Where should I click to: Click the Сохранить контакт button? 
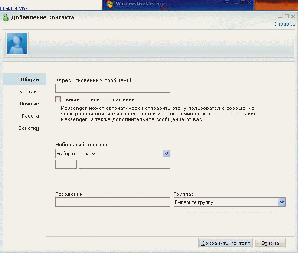click(226, 243)
